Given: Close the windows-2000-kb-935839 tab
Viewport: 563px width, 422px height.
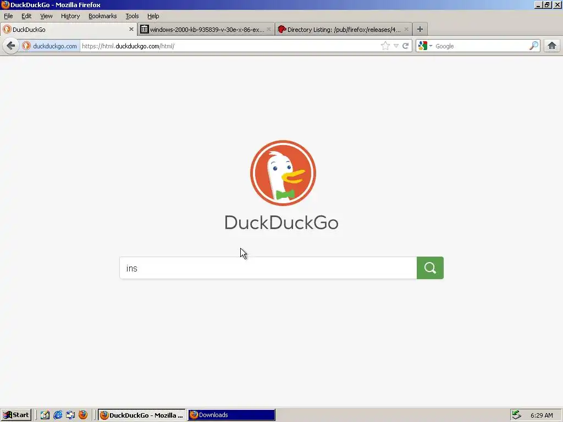Looking at the screenshot, I should tap(268, 30).
